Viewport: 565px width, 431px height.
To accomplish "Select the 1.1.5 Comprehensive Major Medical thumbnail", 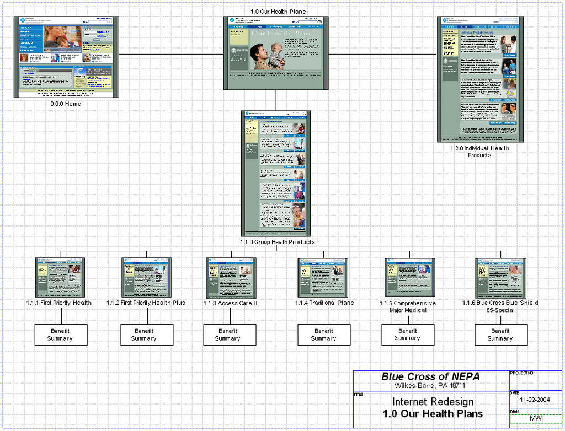I will click(x=409, y=278).
